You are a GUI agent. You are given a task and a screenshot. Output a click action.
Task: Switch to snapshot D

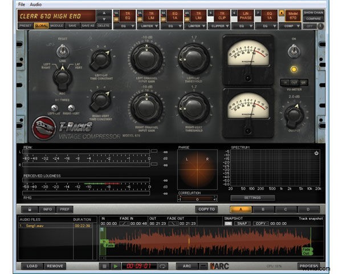308,209
